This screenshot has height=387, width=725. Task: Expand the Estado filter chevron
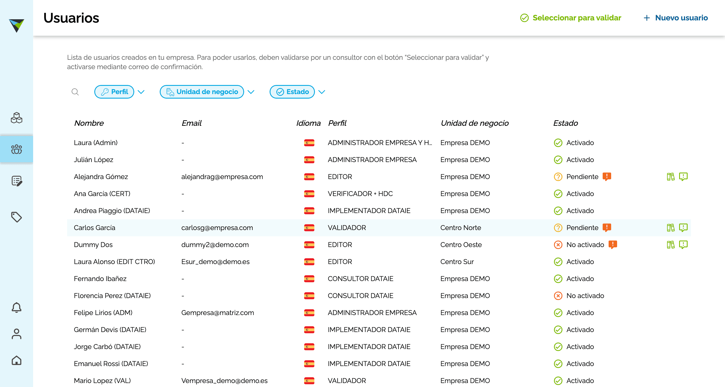(322, 92)
